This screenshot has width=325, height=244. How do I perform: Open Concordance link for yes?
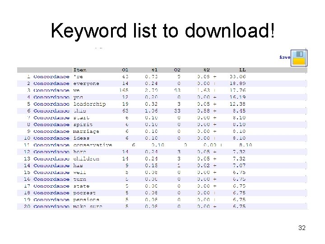[51, 97]
